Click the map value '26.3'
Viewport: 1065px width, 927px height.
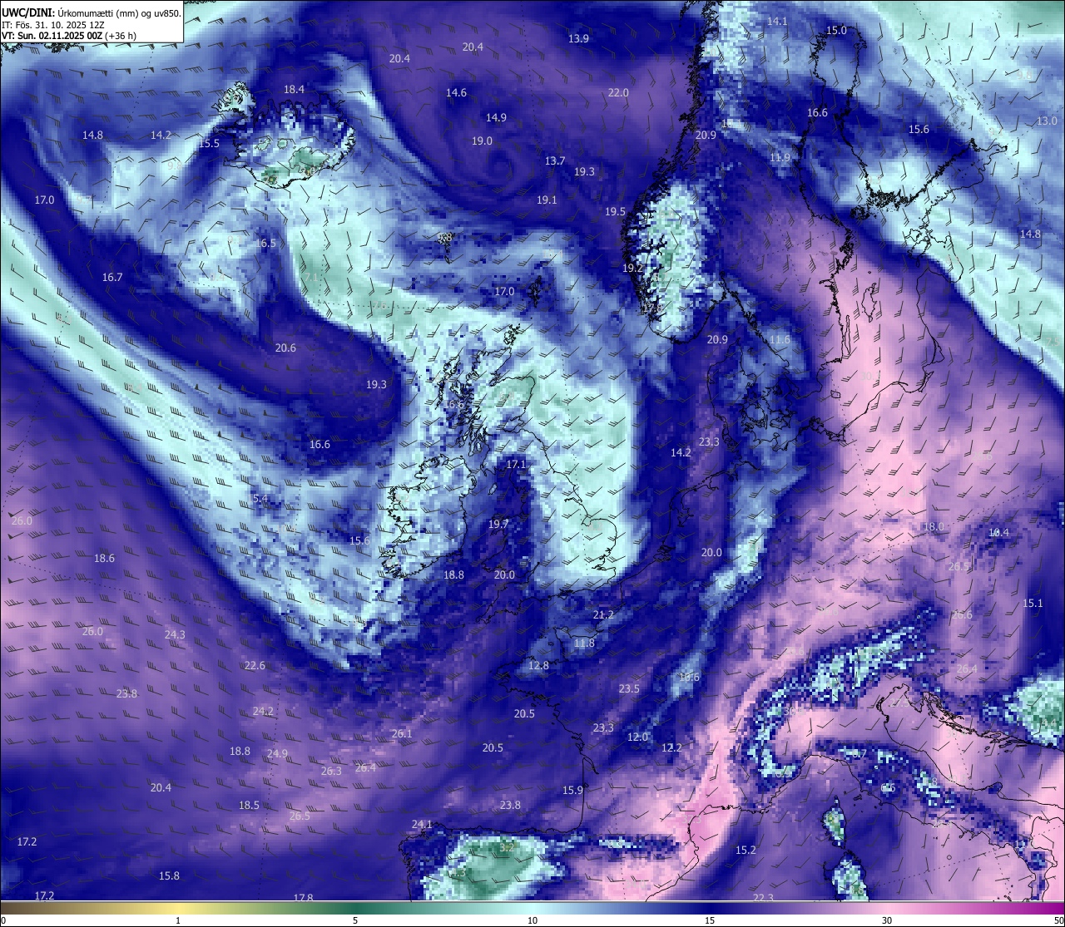[331, 772]
